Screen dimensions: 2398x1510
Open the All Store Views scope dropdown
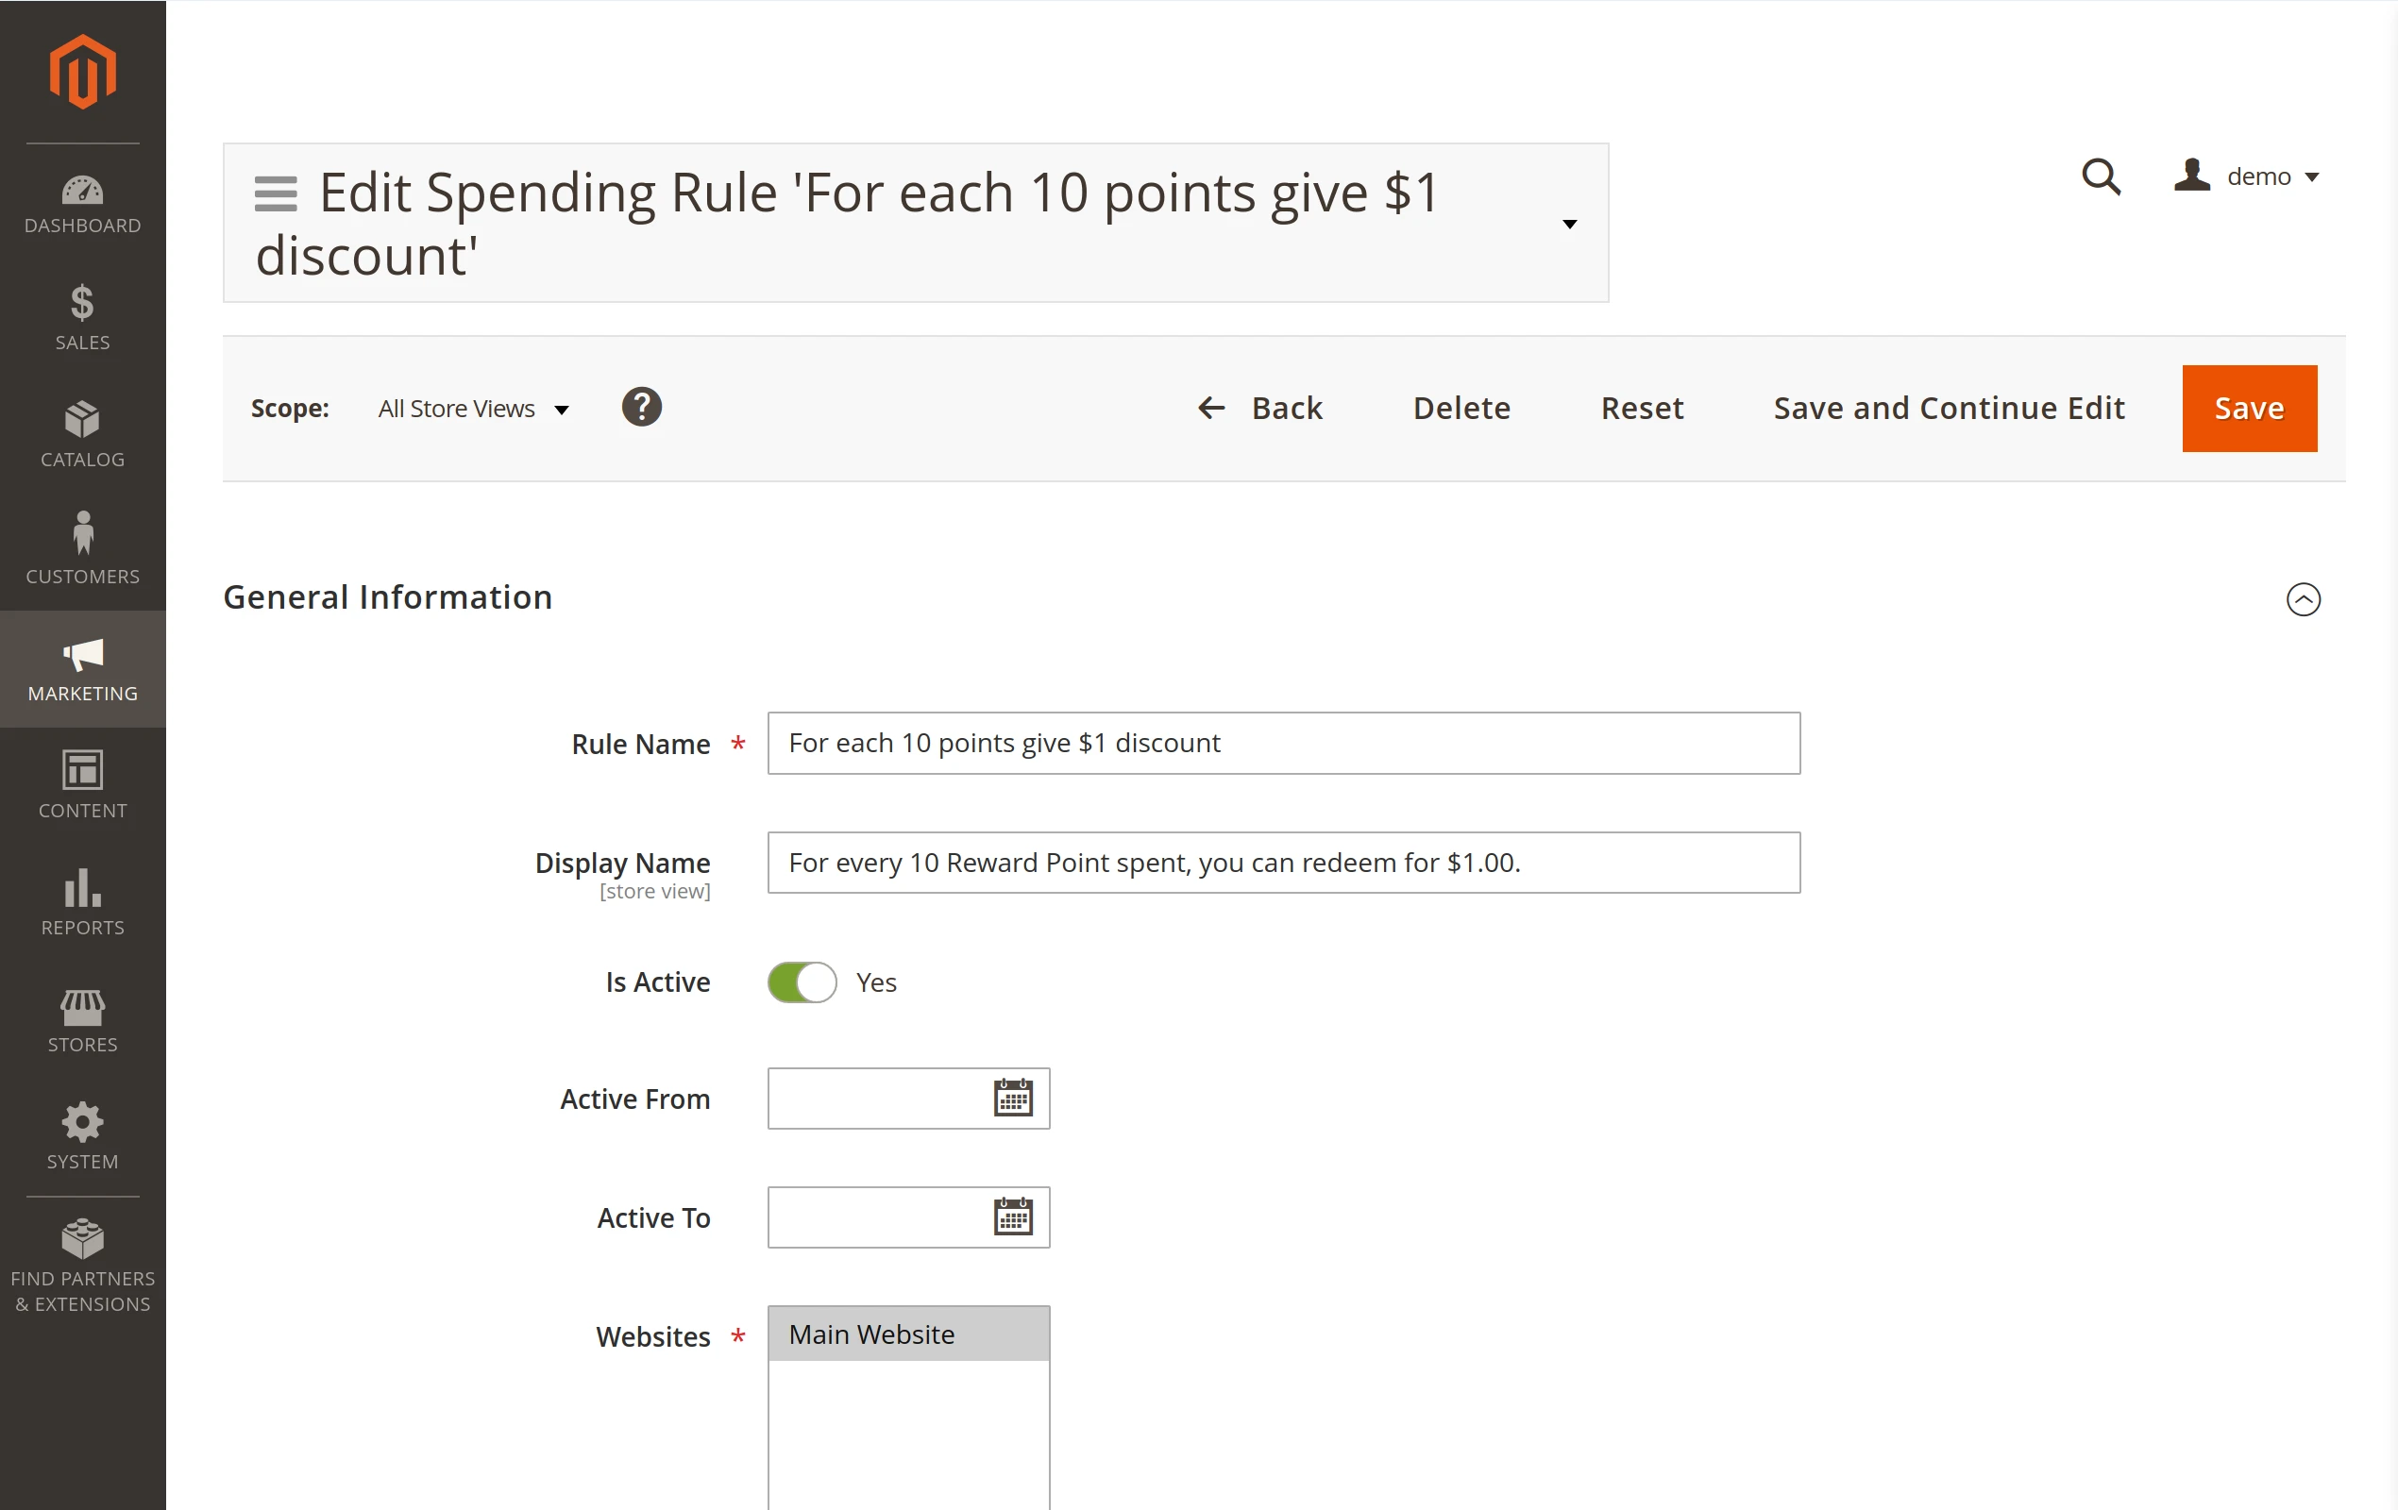[x=472, y=408]
